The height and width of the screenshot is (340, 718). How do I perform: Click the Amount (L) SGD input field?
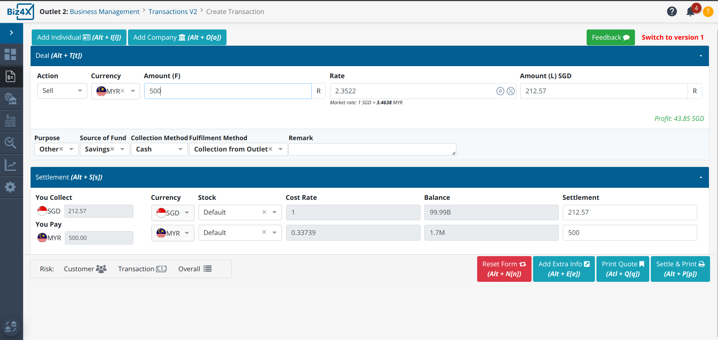click(604, 91)
